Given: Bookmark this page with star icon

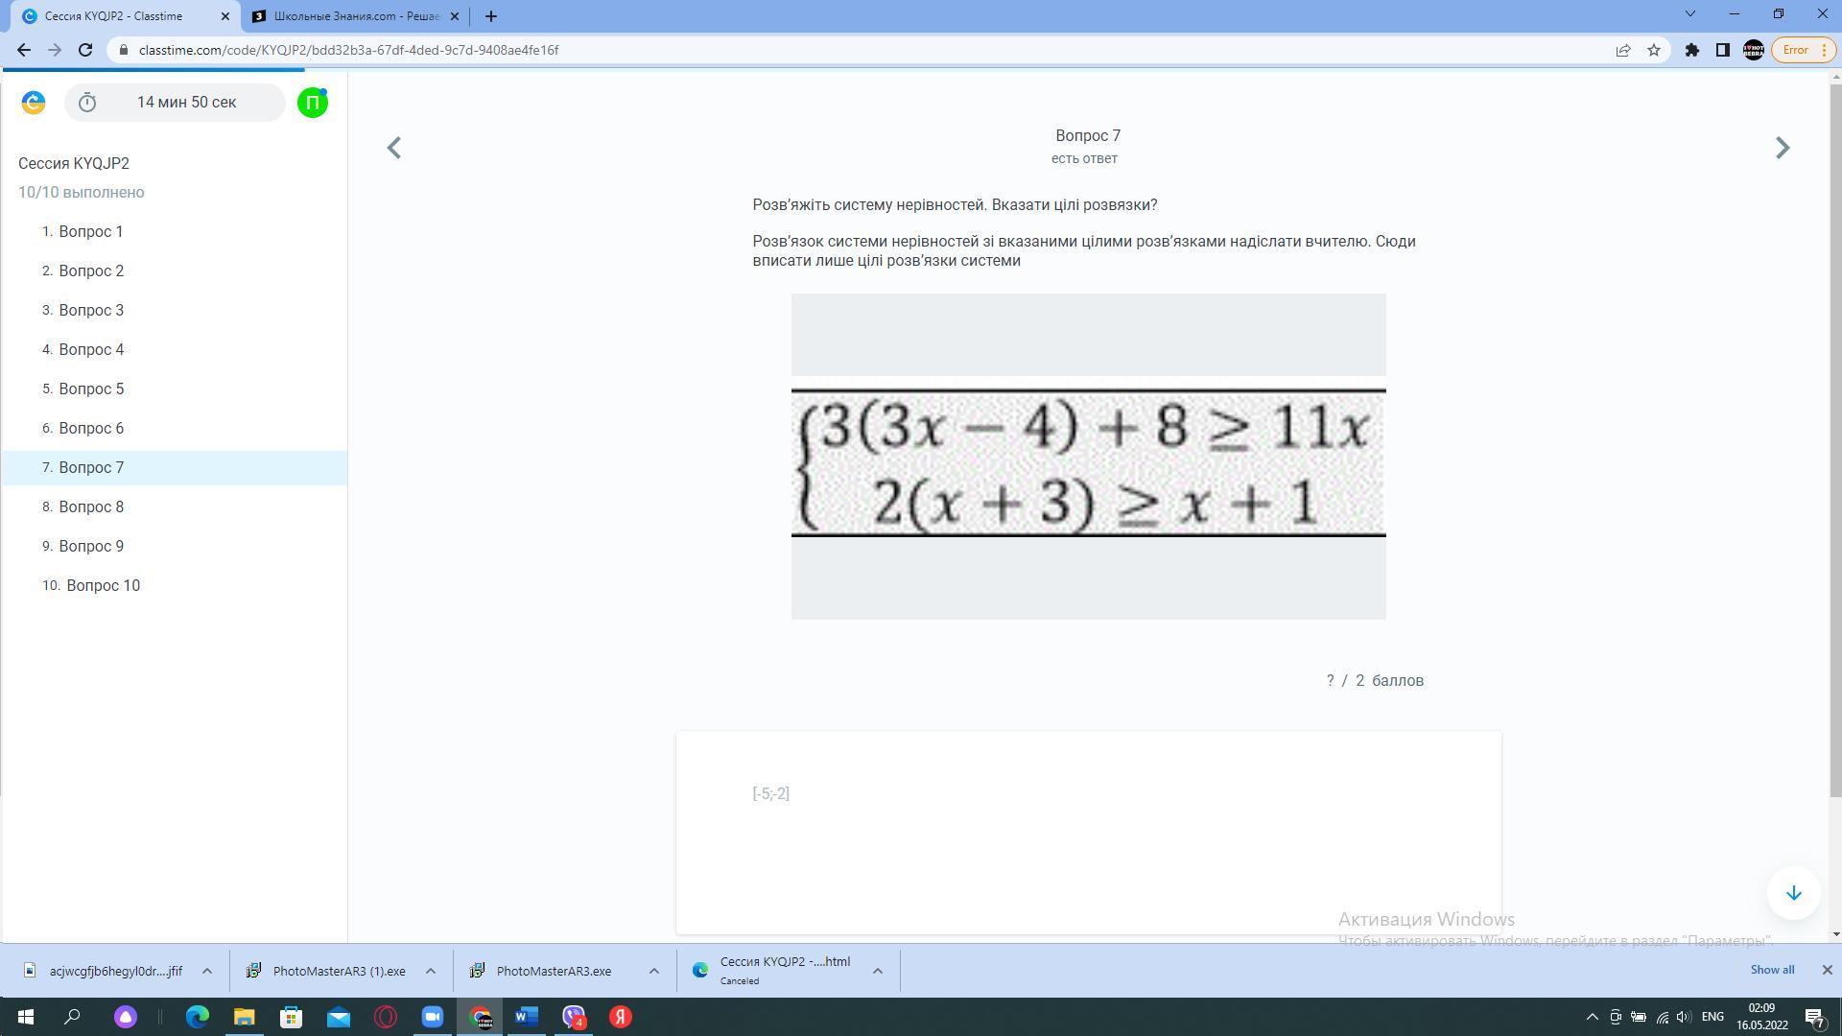Looking at the screenshot, I should (x=1654, y=50).
